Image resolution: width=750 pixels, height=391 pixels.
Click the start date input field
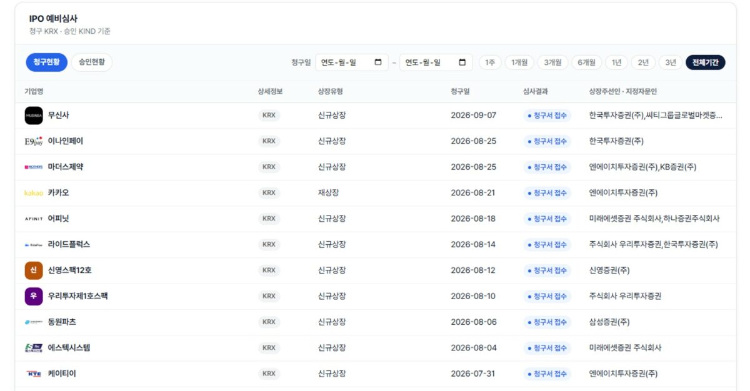351,62
